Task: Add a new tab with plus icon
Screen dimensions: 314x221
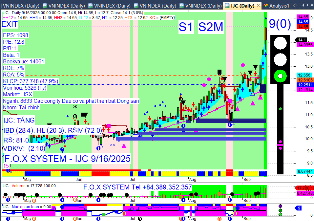Action: point(295,6)
